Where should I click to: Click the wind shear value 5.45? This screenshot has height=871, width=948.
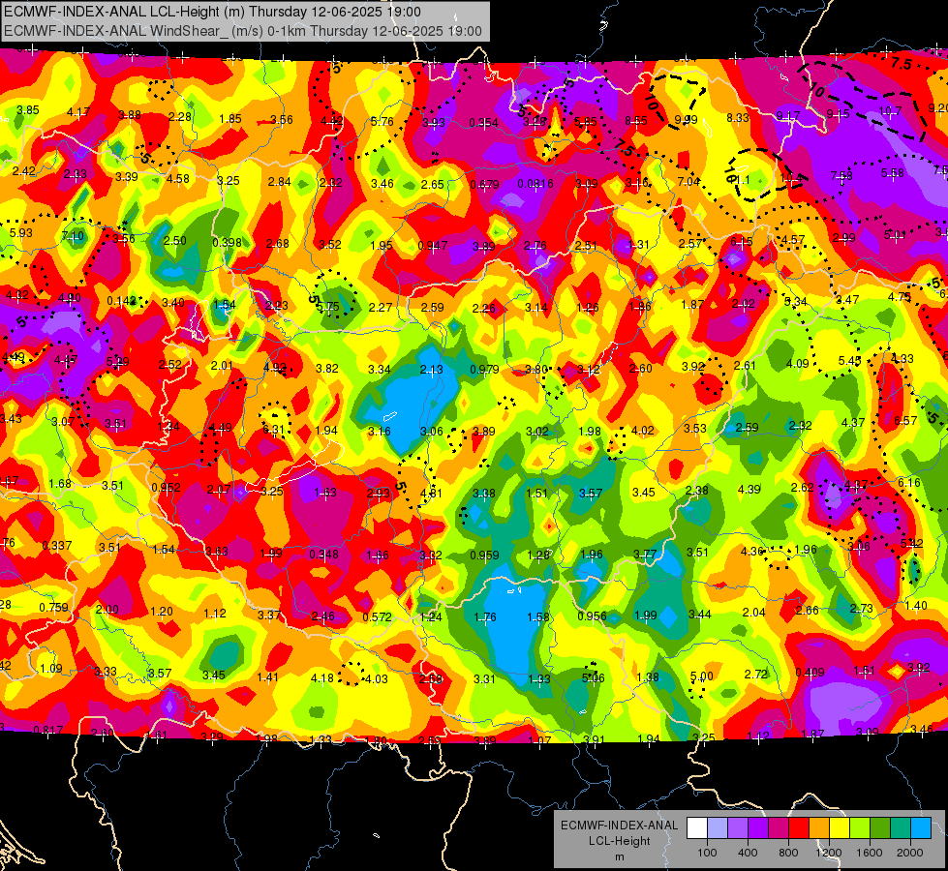[849, 361]
